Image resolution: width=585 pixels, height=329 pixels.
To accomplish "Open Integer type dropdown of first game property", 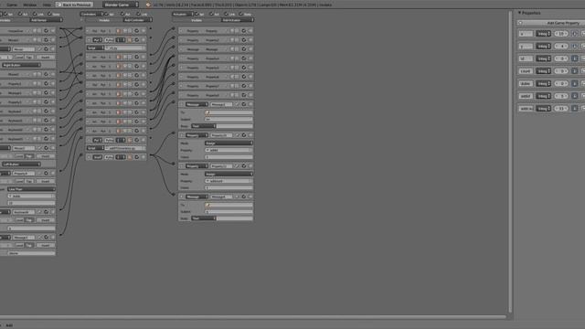I will (543, 34).
